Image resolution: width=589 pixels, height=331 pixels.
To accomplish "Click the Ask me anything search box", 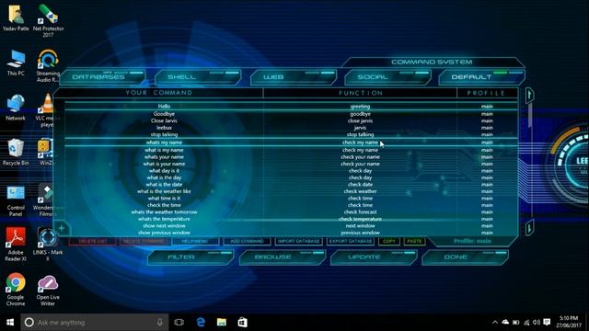I will tap(94, 322).
